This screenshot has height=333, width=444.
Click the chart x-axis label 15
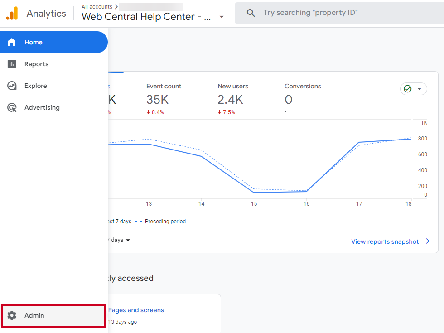pos(254,204)
